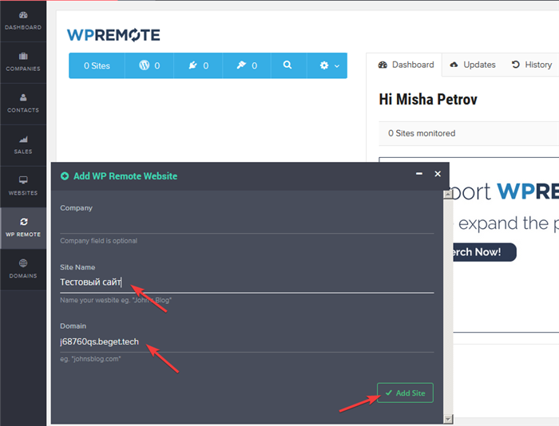
Task: Click the scrollbar down arrow
Action: pyautogui.click(x=448, y=419)
